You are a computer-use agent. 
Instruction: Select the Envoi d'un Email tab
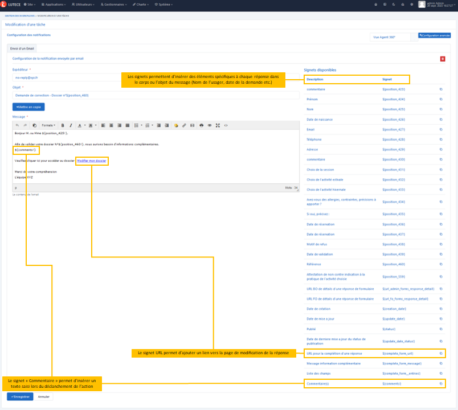pyautogui.click(x=23, y=49)
